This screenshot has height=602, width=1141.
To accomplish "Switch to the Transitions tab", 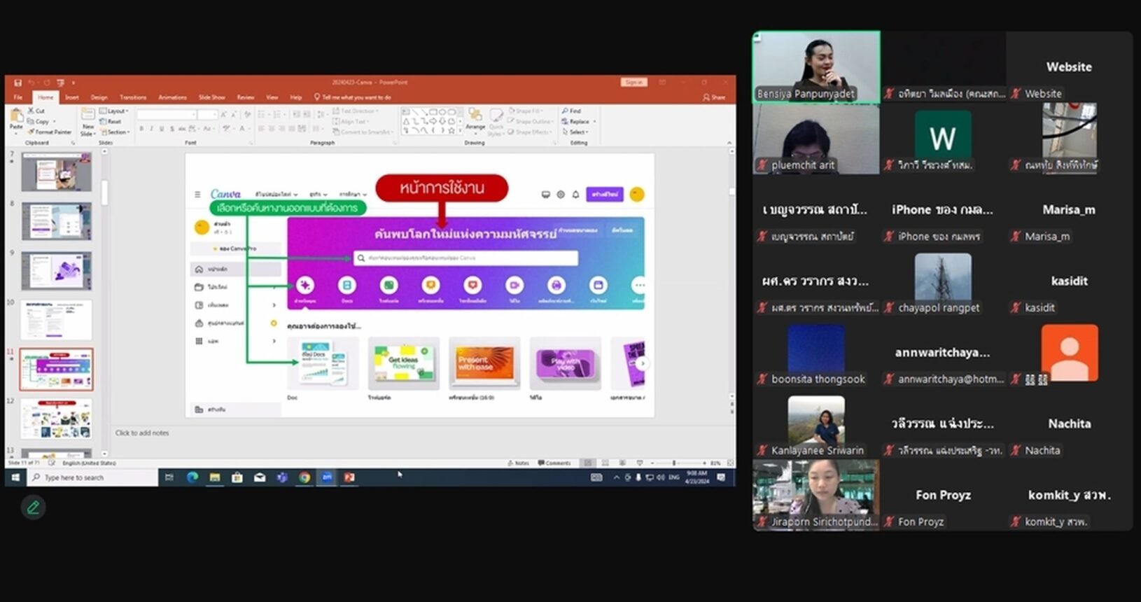I will click(x=133, y=97).
